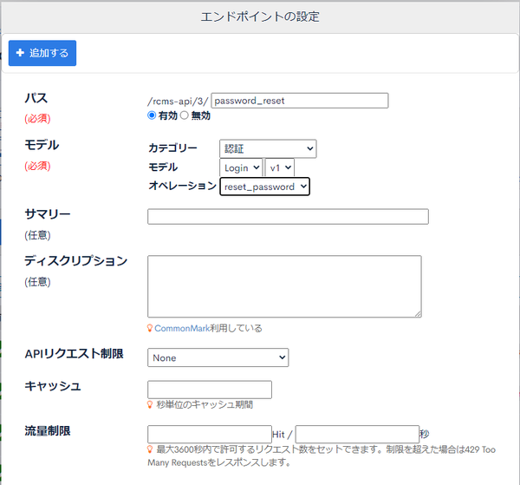The image size is (520, 485).
Task: Click the 流量制限 seconds field
Action: [x=357, y=434]
